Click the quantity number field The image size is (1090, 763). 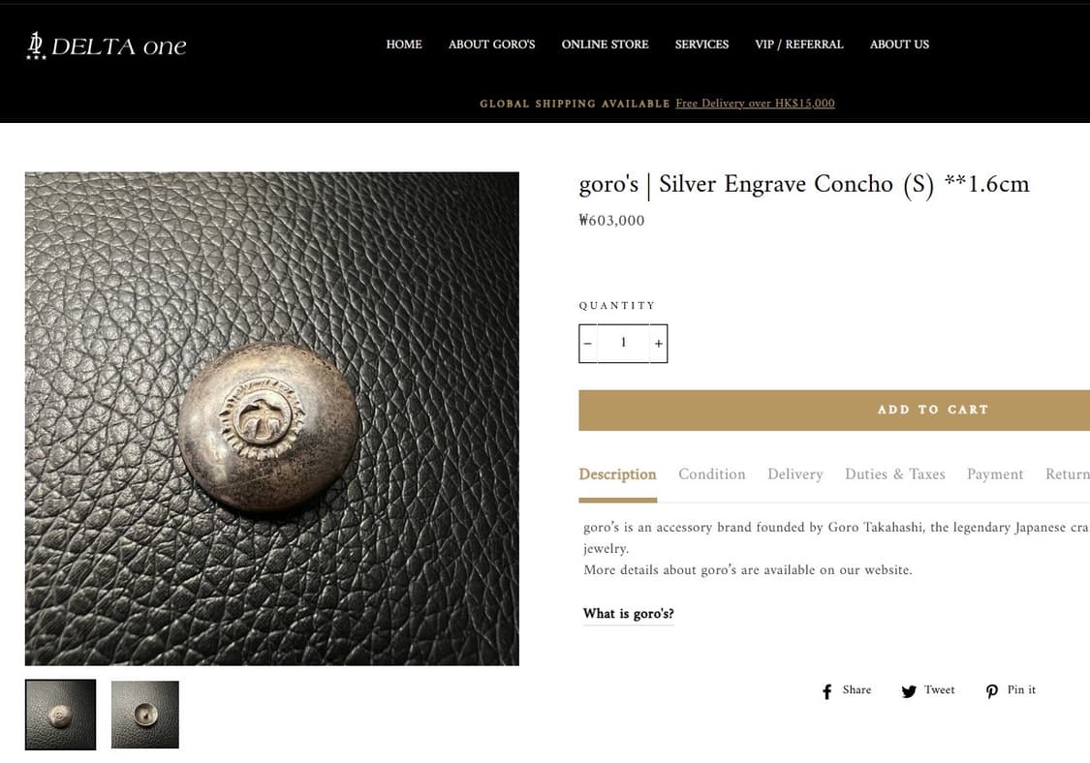coord(623,343)
